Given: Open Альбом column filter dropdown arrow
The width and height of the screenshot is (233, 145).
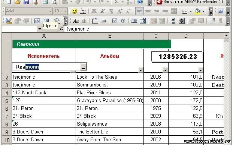Looking at the screenshot, I should 140,70.
